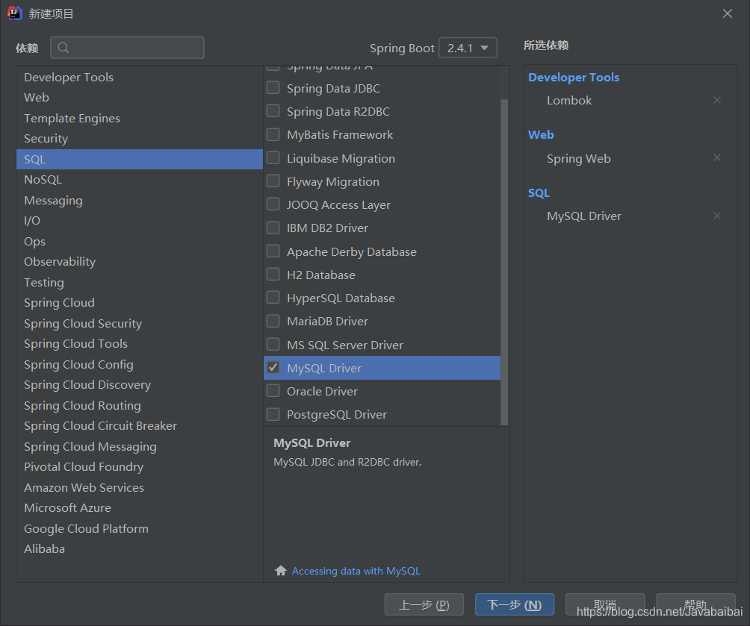
Task: Select the Web category
Action: click(x=139, y=97)
